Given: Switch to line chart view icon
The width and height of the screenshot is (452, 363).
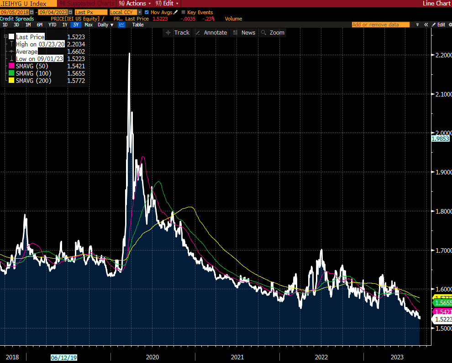Looking at the screenshot, I should 122,25.
